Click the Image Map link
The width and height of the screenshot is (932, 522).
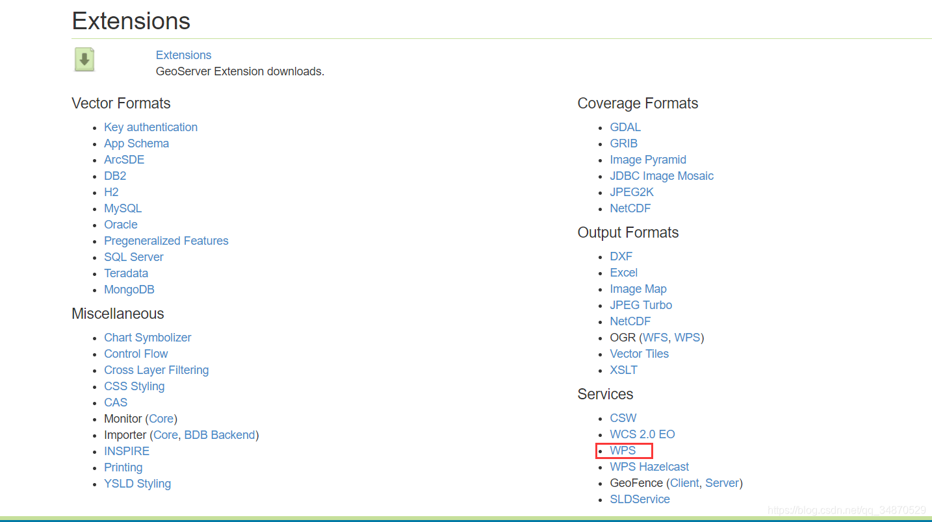coord(638,289)
